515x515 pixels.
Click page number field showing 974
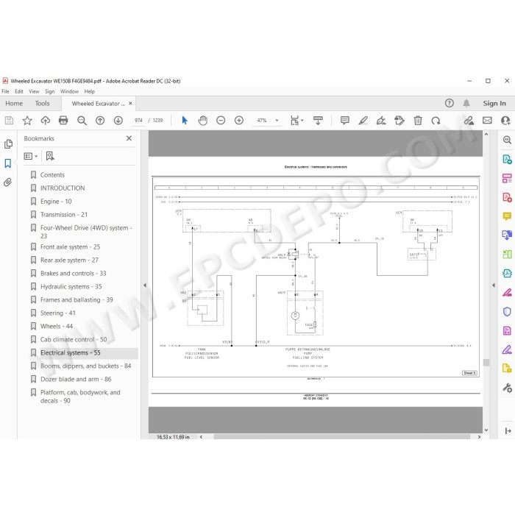point(138,121)
